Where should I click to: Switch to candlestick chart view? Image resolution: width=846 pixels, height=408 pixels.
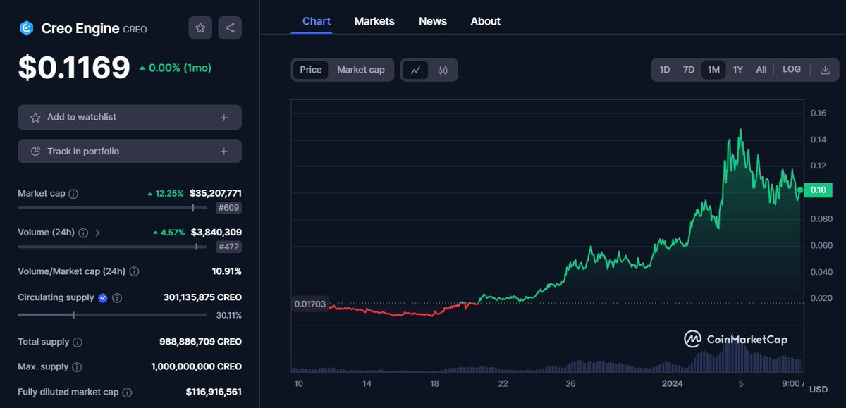tap(443, 70)
